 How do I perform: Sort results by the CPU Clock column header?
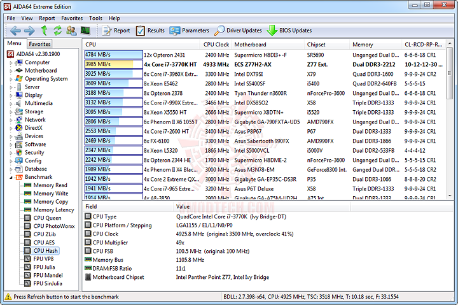point(216,45)
